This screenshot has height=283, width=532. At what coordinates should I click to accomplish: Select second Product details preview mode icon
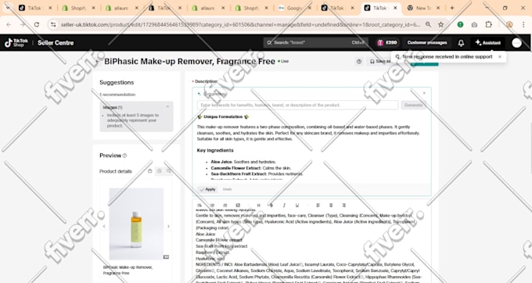[159, 171]
